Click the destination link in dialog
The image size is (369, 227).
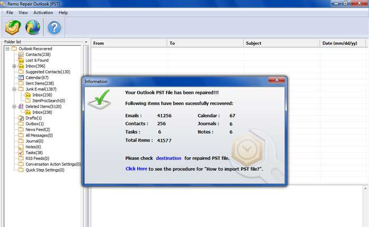(x=168, y=158)
